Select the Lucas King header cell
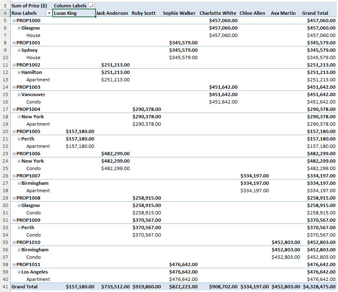This screenshot has width=338, height=292. pos(74,13)
